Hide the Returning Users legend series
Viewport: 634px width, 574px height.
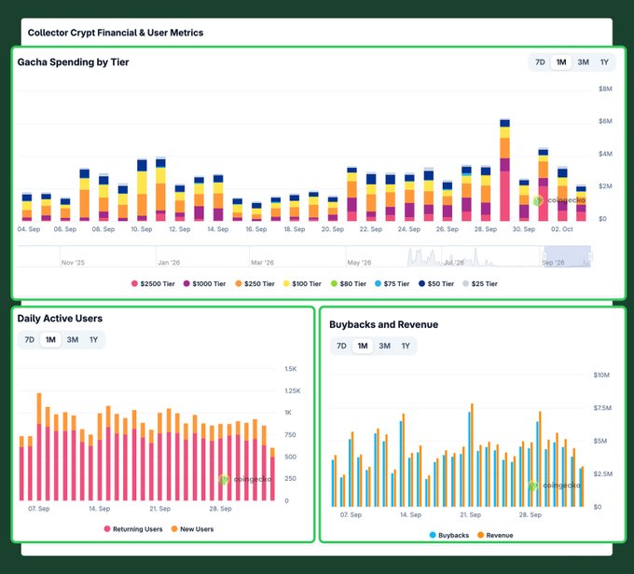pos(133,529)
